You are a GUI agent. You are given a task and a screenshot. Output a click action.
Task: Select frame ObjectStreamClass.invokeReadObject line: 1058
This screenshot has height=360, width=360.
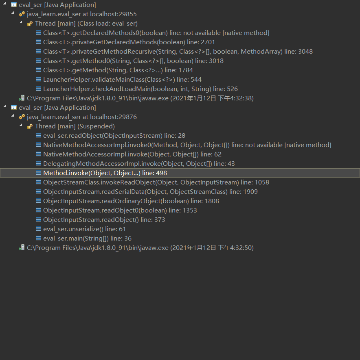click(x=156, y=182)
